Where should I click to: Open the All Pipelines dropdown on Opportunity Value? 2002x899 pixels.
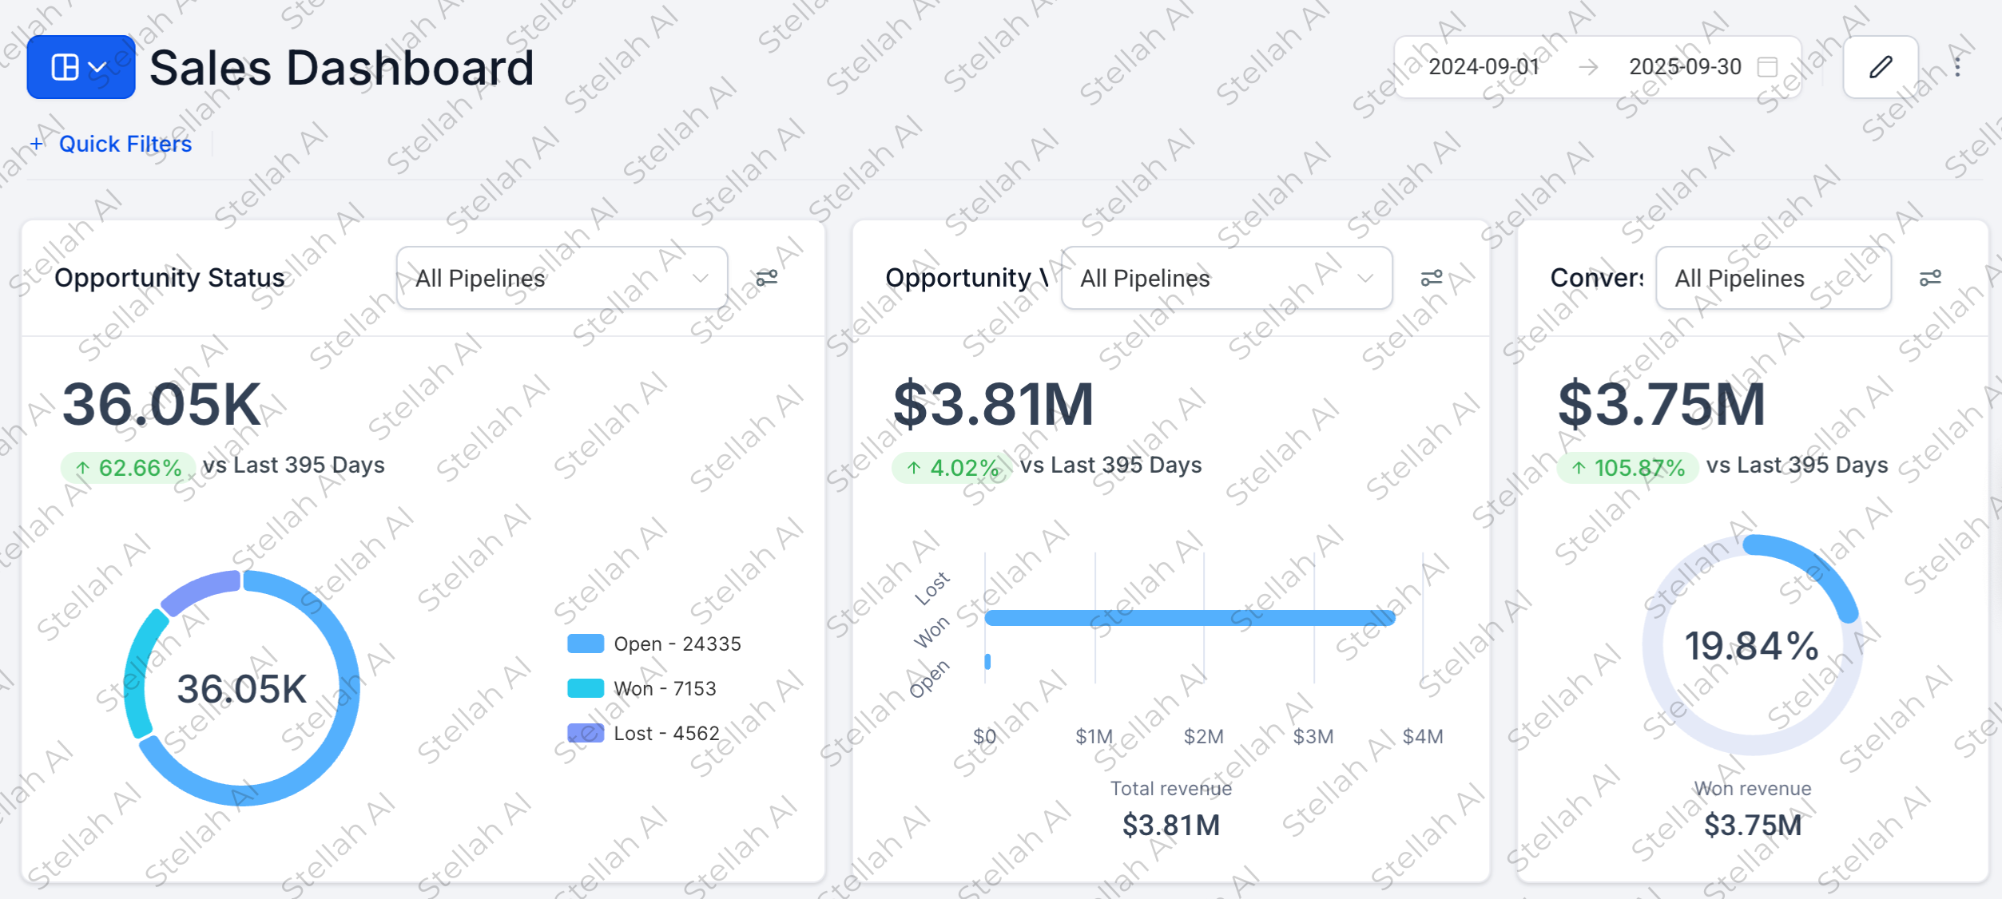[x=1227, y=277]
